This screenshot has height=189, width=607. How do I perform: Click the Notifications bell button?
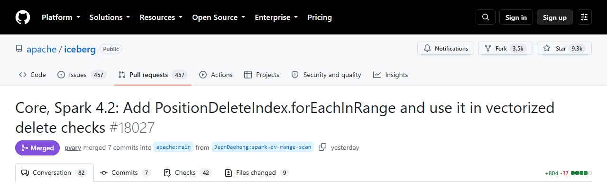click(446, 48)
